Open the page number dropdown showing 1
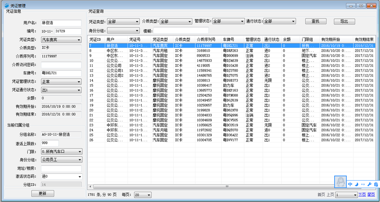Screen dimensions: 380x202 [346, 195]
